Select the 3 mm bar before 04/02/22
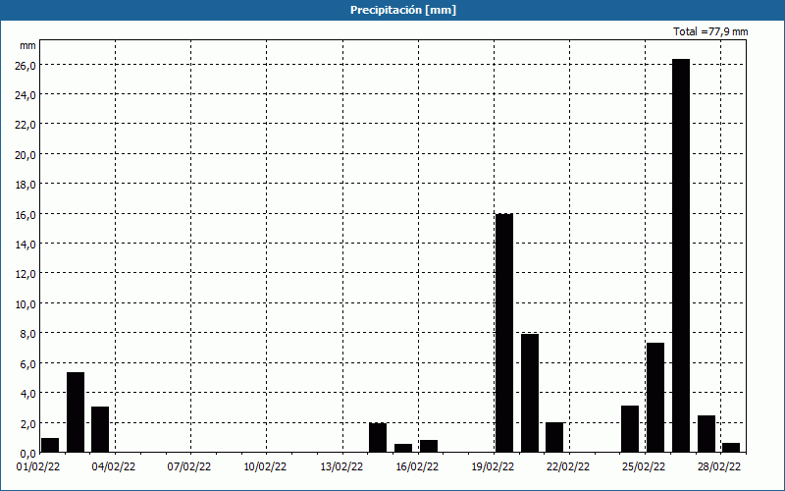Screen dimensions: 785x491 click(x=100, y=429)
